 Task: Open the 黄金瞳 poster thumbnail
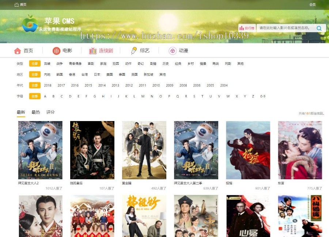(x=144, y=150)
